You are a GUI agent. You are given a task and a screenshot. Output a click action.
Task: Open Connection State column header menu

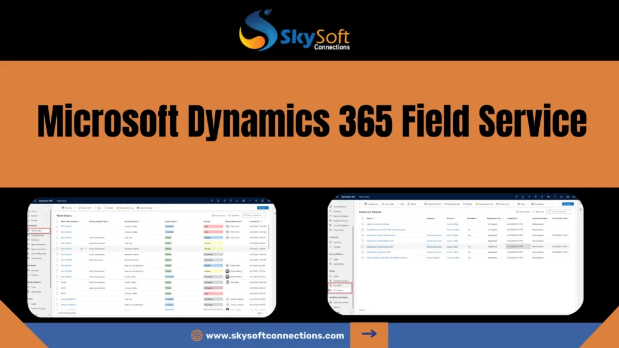tap(540, 218)
